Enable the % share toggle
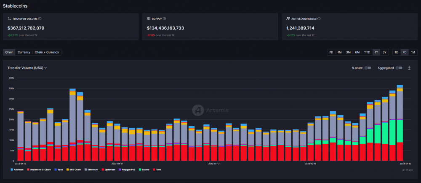The height and width of the screenshot is (183, 421). [x=368, y=67]
